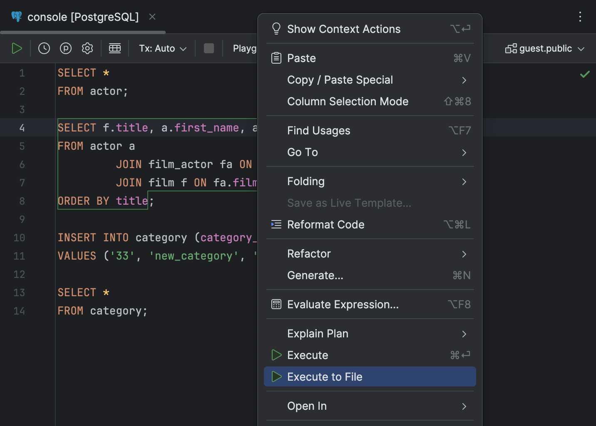Click line number 4 in the editor gutter

click(22, 128)
